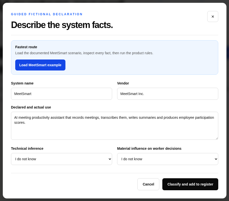The image size is (229, 201).
Task: Click the Load MeetSmart example button
Action: [x=40, y=65]
